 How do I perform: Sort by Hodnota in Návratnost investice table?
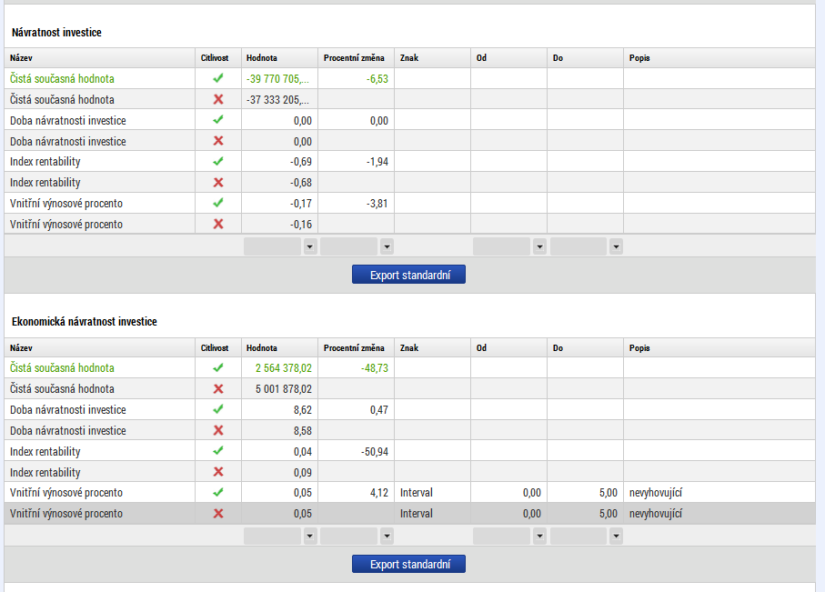tap(261, 58)
